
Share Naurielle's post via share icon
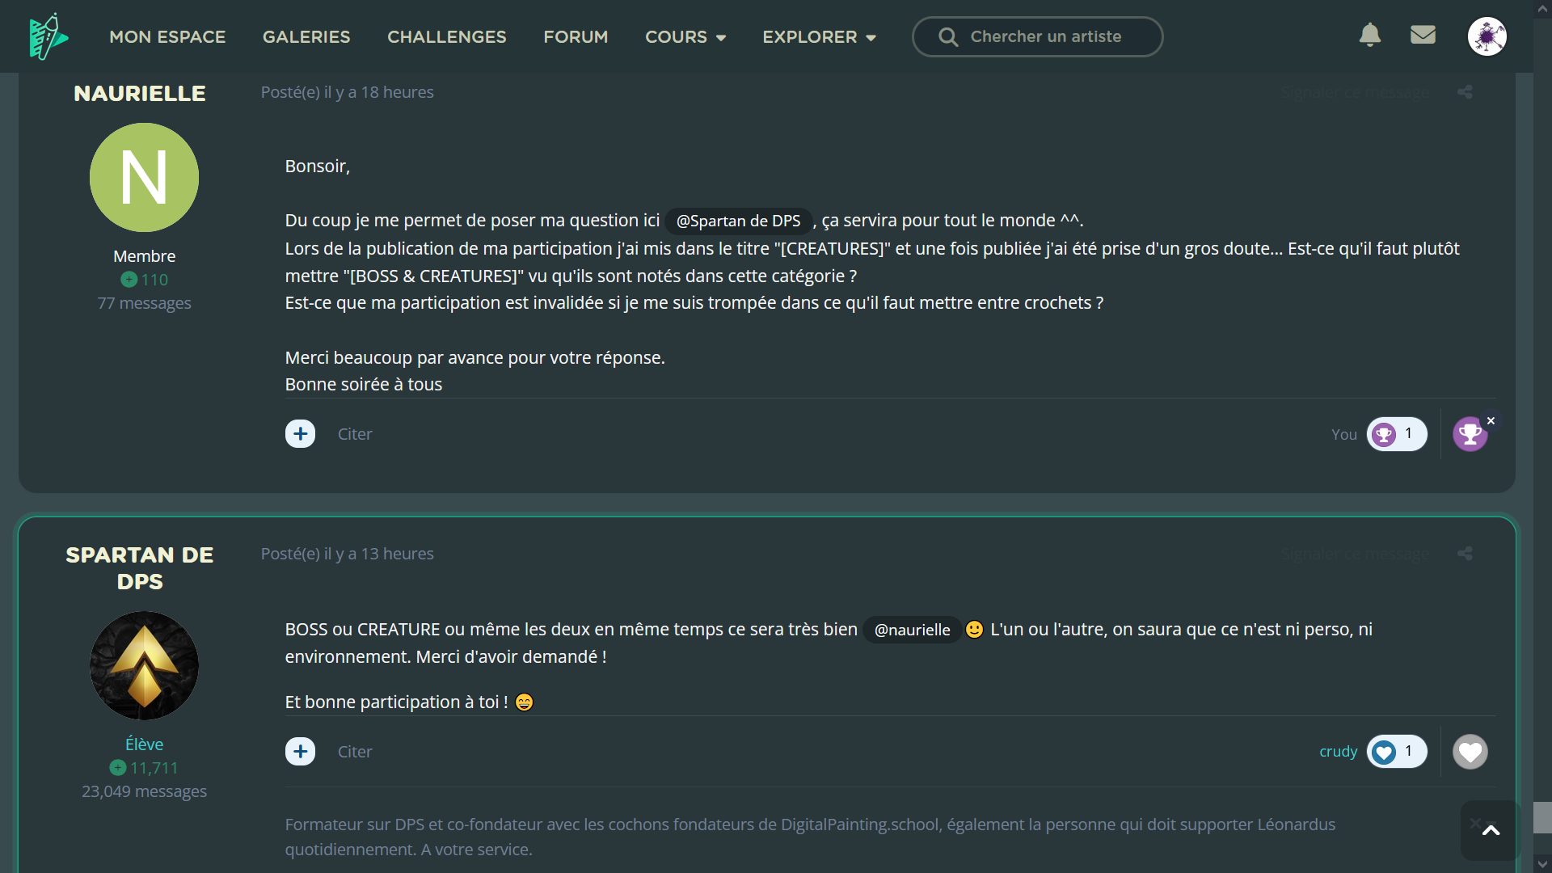[1465, 92]
